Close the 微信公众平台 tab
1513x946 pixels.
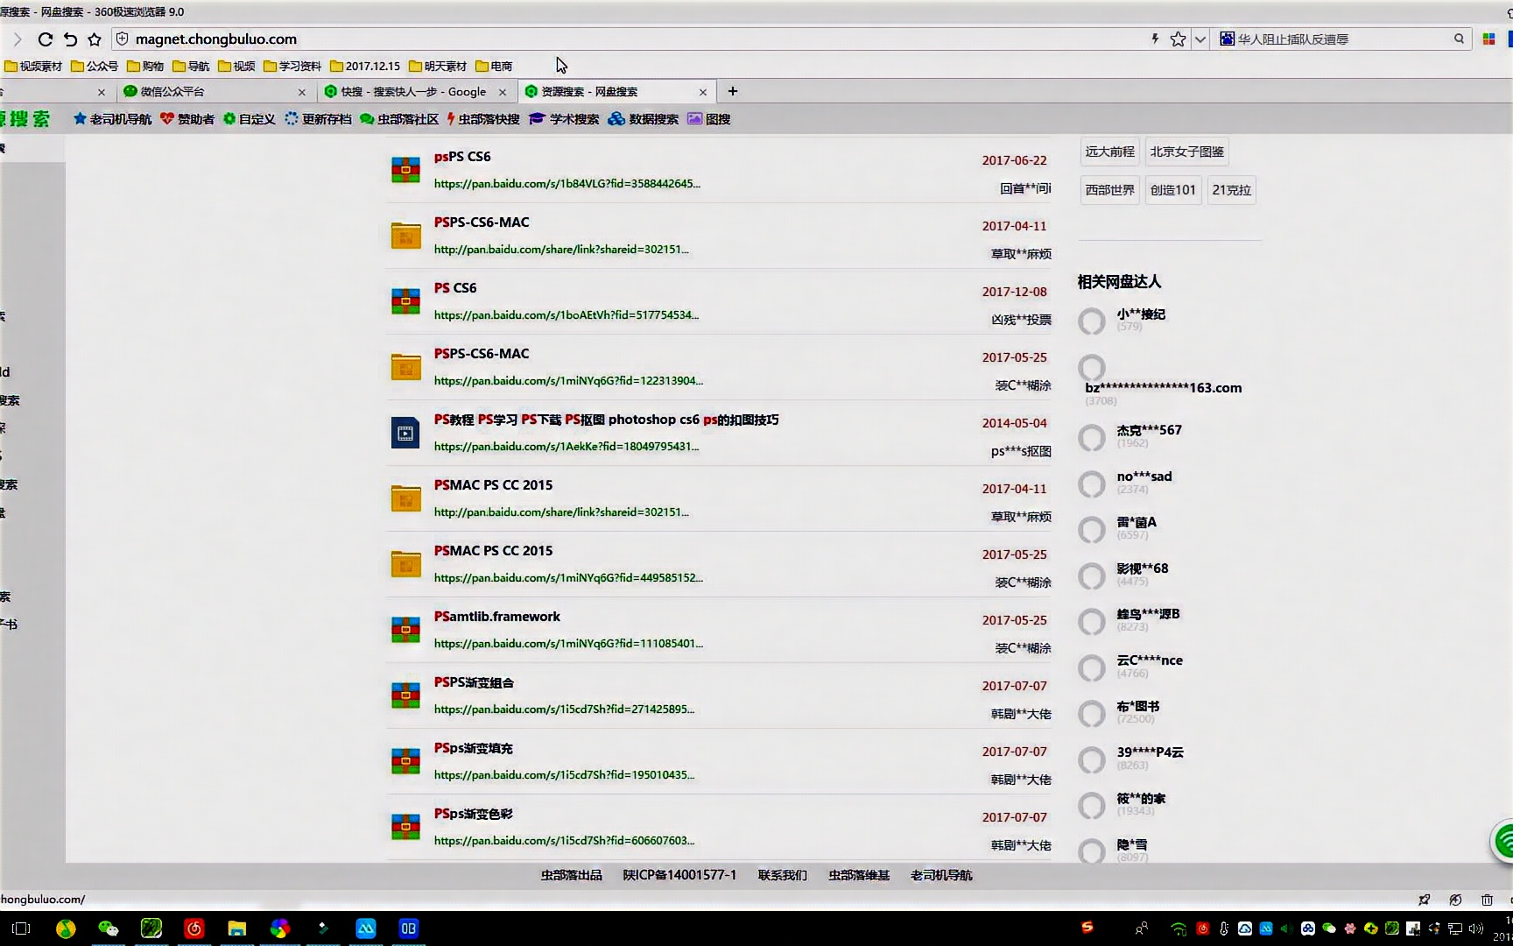pyautogui.click(x=302, y=92)
